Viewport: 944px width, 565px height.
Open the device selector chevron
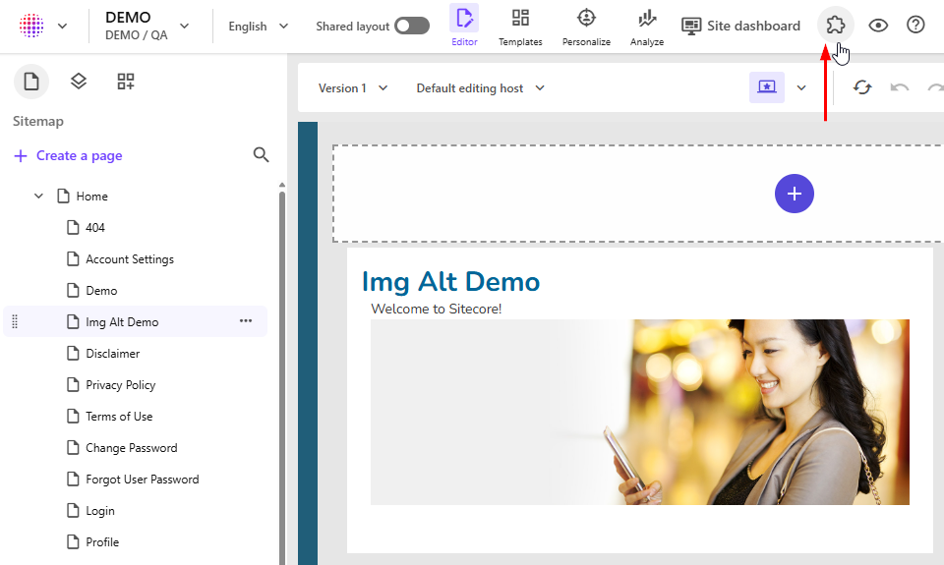coord(801,87)
